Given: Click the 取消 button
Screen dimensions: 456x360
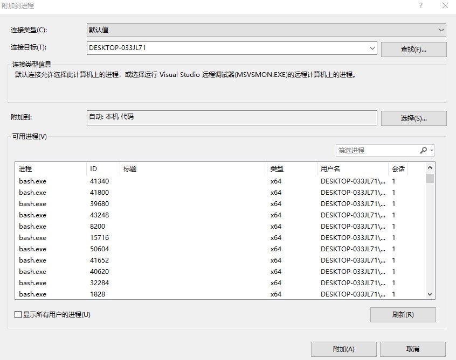Looking at the screenshot, I should (412, 349).
